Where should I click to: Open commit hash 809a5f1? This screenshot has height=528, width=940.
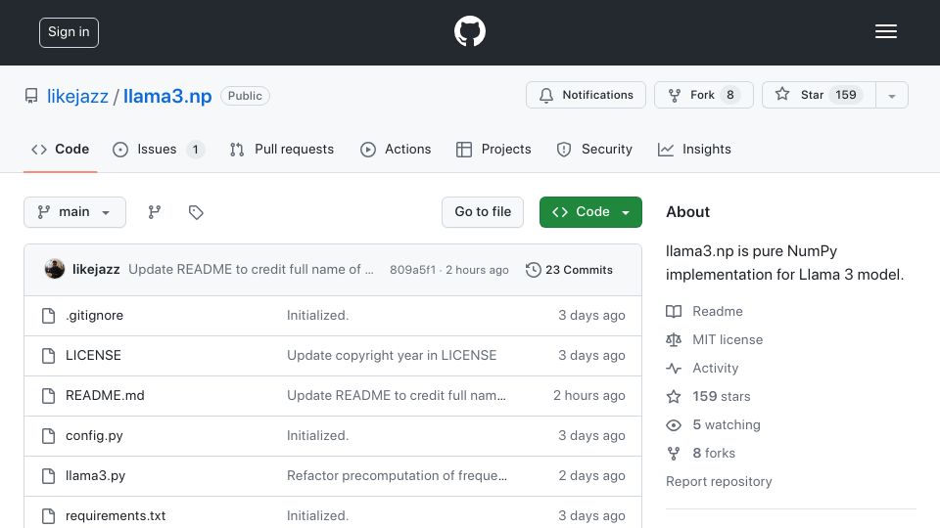coord(412,270)
